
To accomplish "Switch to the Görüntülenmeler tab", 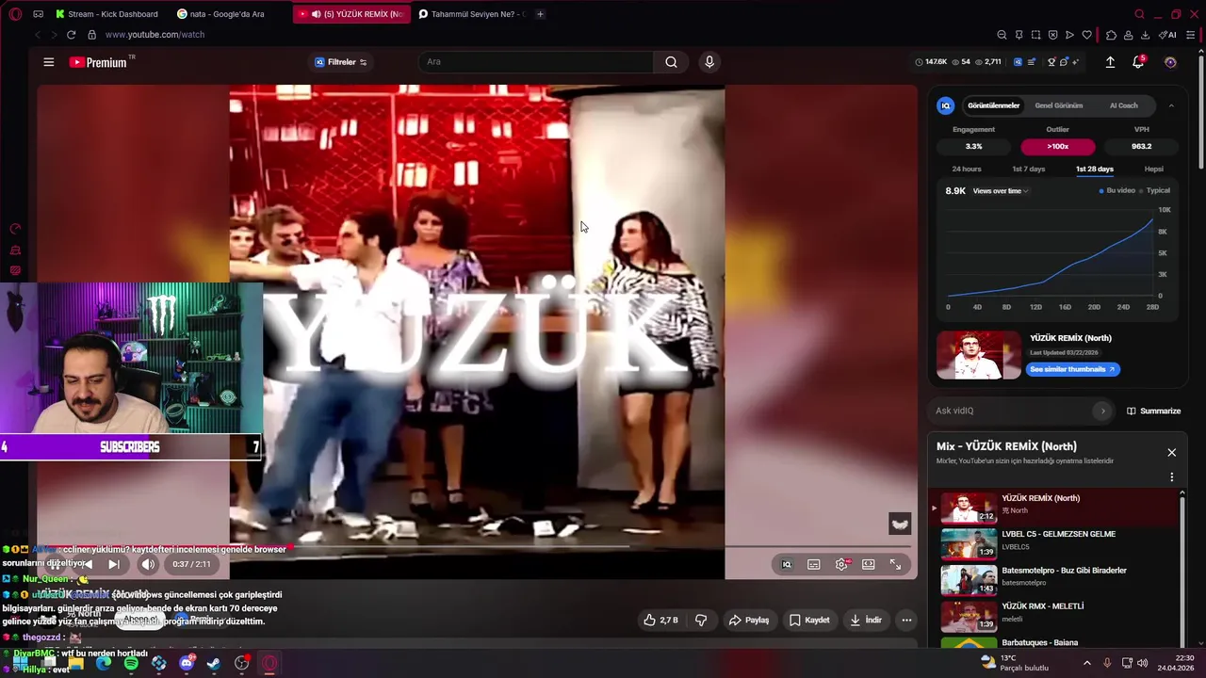I will click(993, 105).
